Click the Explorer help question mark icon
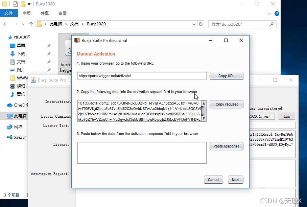Screen dimensions: 307x207 tap(277, 14)
